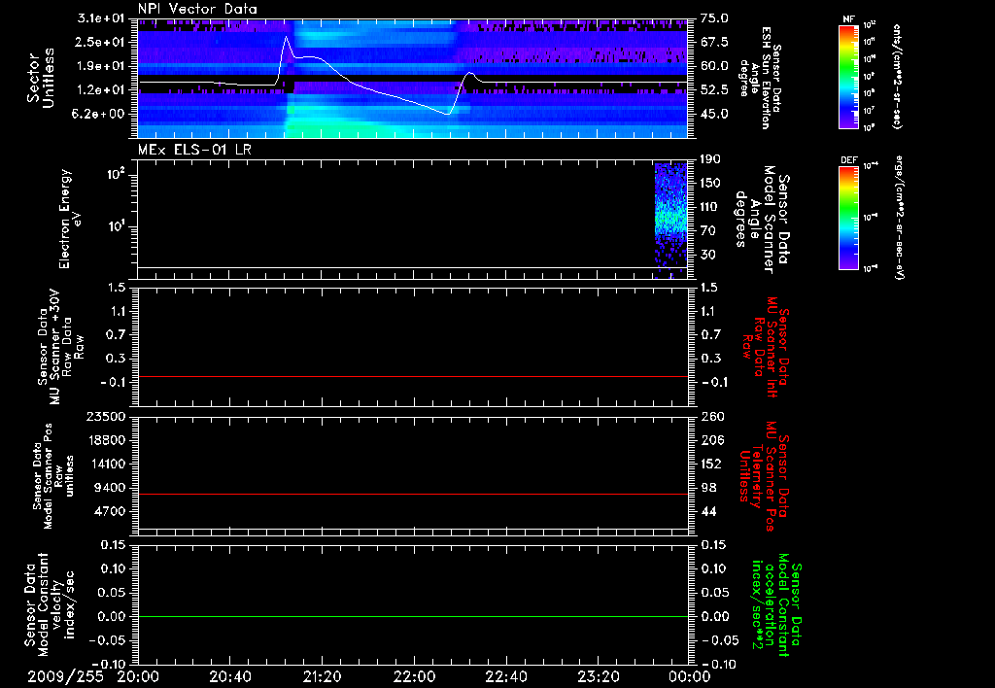This screenshot has width=995, height=688.
Task: Click the 70 scanner angle tick value
Action: point(708,231)
